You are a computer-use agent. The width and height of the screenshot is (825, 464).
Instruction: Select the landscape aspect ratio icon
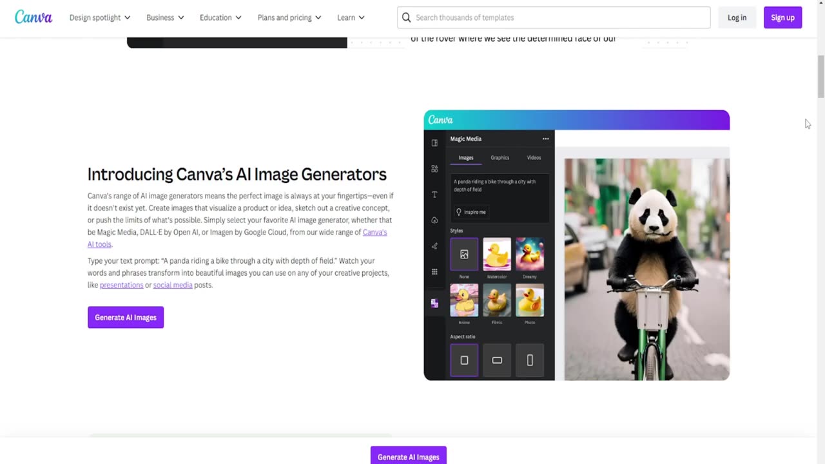pos(497,360)
